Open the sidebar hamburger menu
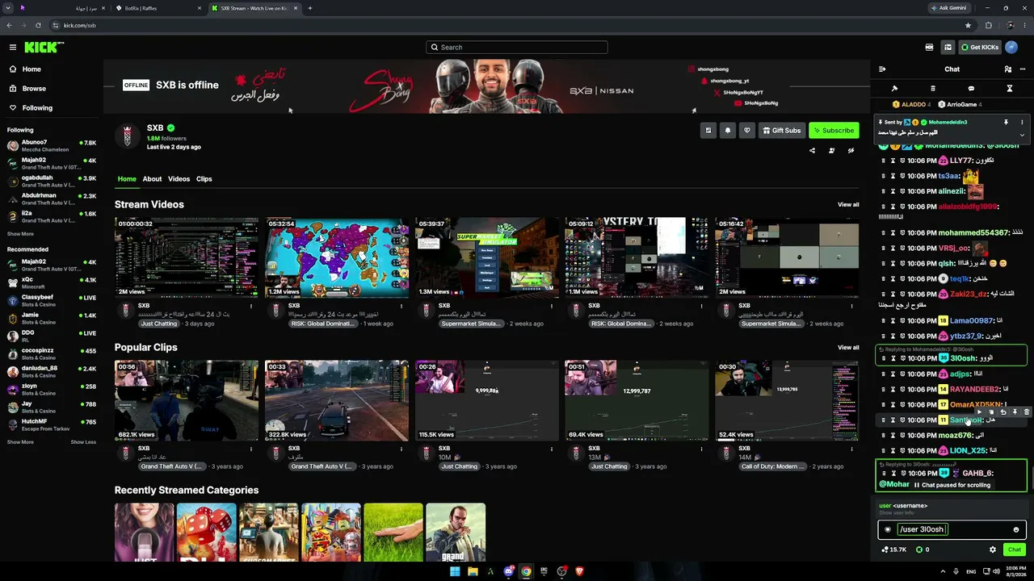1034x581 pixels. [12, 48]
